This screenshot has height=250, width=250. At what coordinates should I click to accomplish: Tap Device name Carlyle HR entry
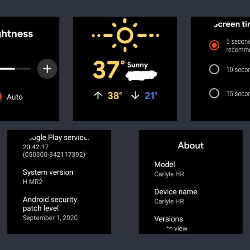[175, 196]
